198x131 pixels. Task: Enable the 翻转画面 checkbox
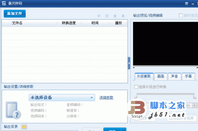tap(181, 16)
